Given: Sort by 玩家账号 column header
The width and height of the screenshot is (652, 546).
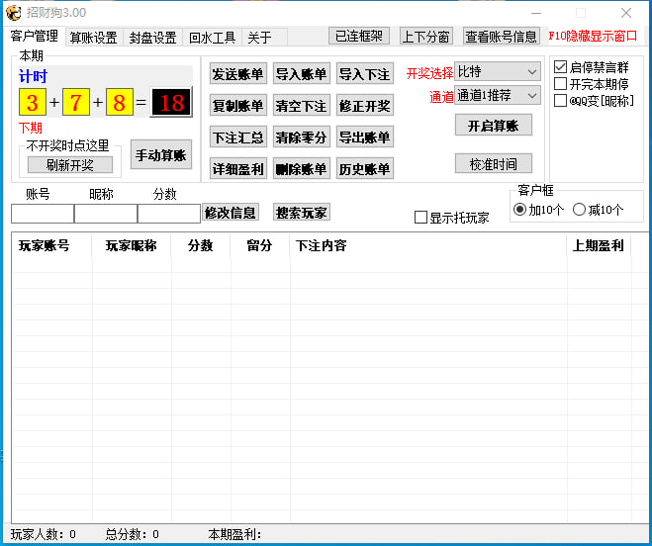Looking at the screenshot, I should (45, 245).
